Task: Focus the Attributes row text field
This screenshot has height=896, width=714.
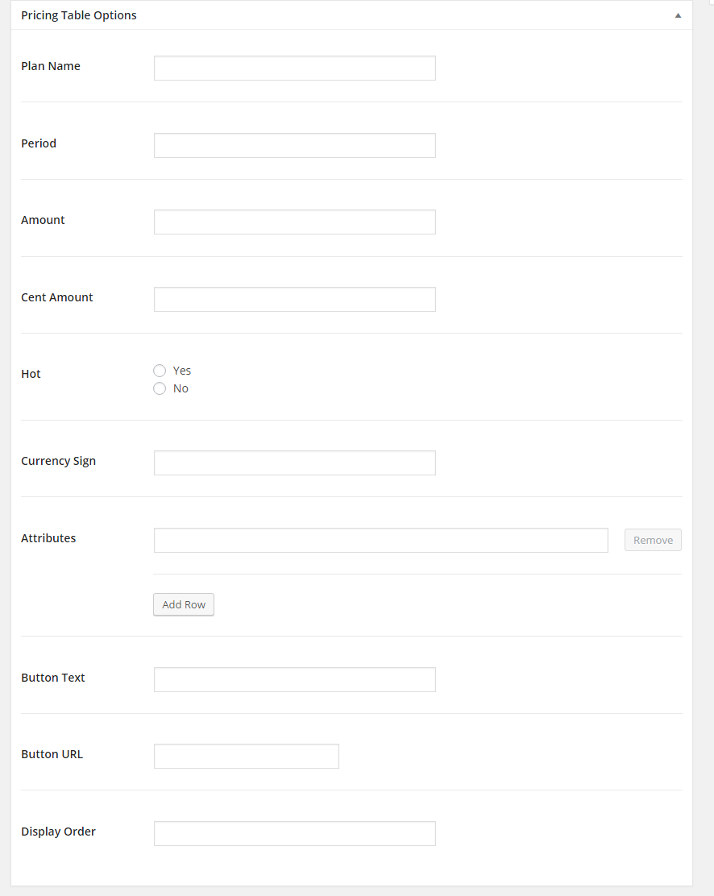Action: 380,541
